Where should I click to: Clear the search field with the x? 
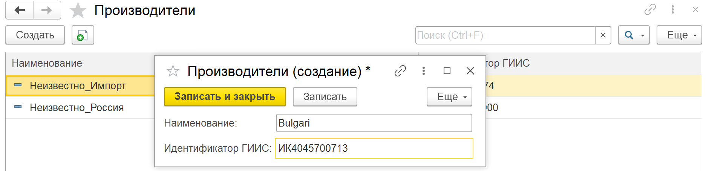[603, 35]
